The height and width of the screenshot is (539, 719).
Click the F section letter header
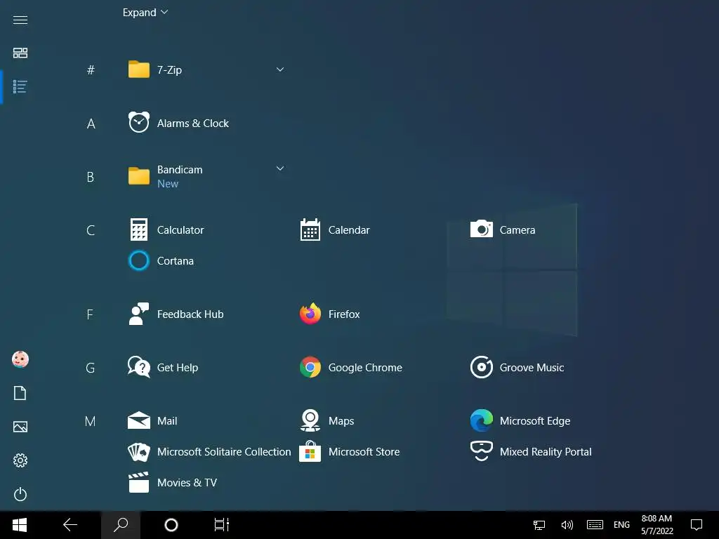click(x=90, y=314)
